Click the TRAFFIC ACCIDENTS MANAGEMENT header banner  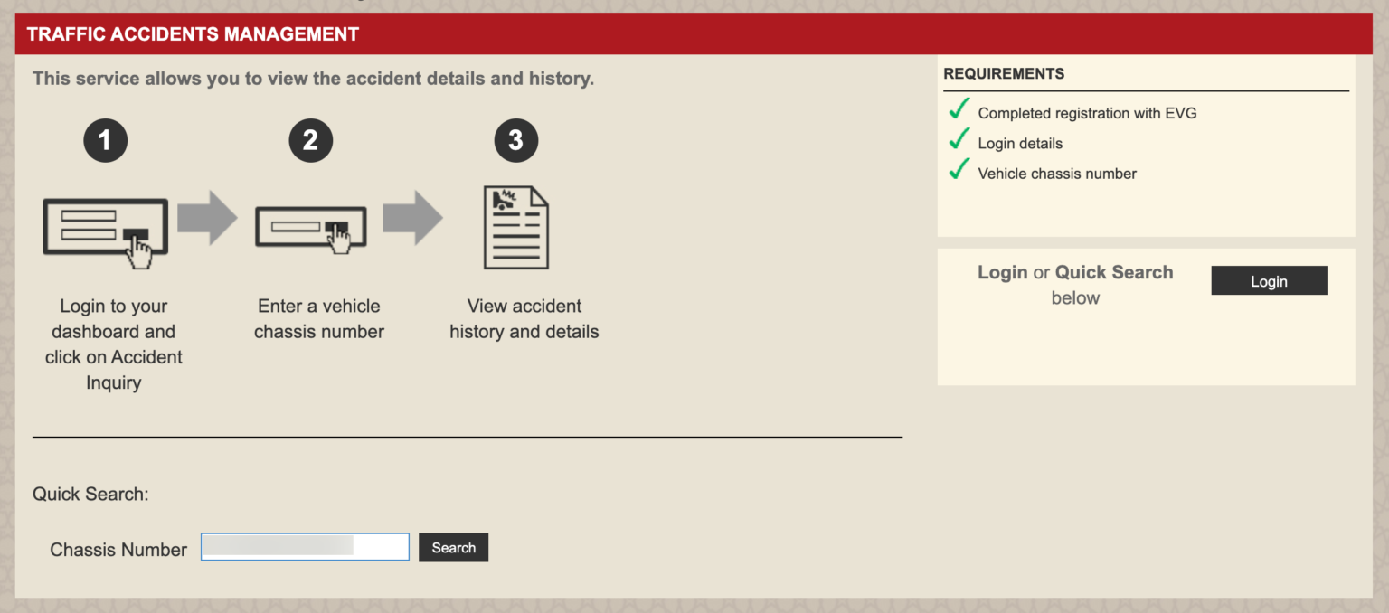(192, 33)
